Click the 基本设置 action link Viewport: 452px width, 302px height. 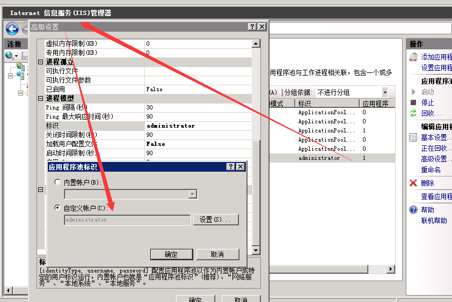(x=436, y=137)
